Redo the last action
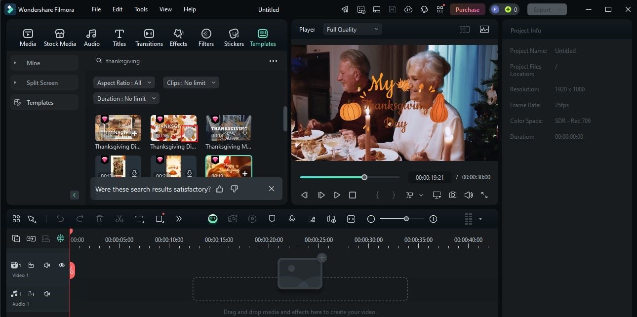 click(80, 219)
